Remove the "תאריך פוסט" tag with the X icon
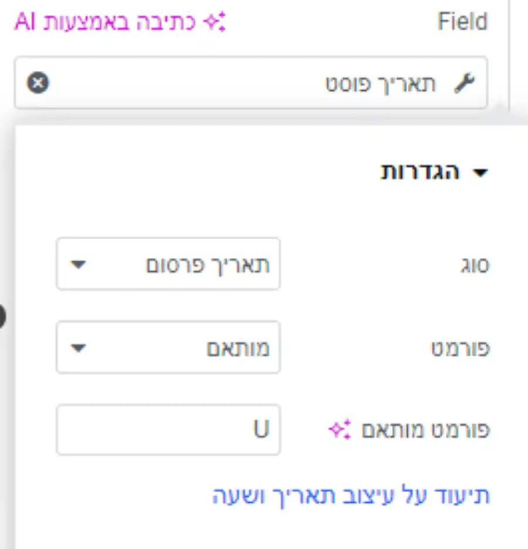 (x=38, y=83)
